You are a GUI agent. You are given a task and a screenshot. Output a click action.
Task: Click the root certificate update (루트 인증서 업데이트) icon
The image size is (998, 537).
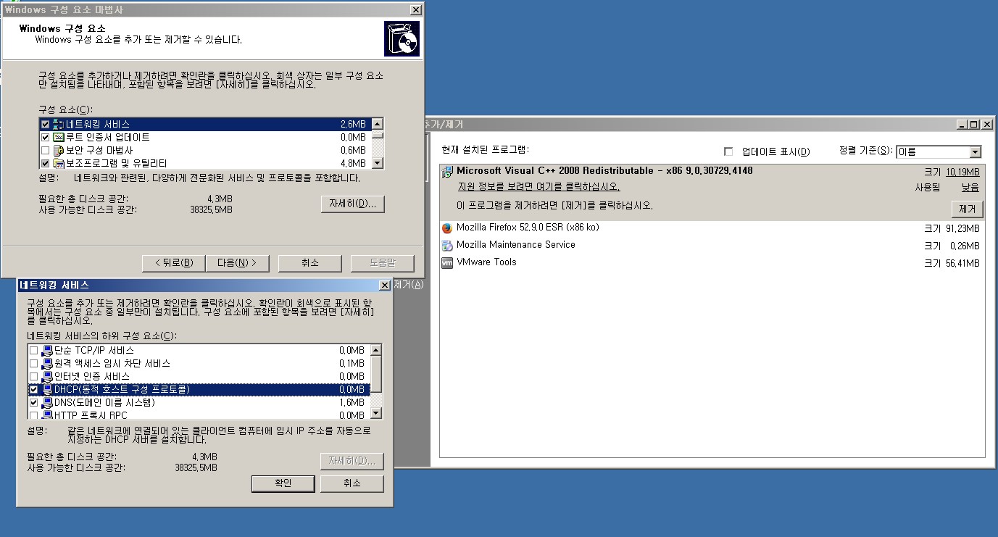[59, 138]
